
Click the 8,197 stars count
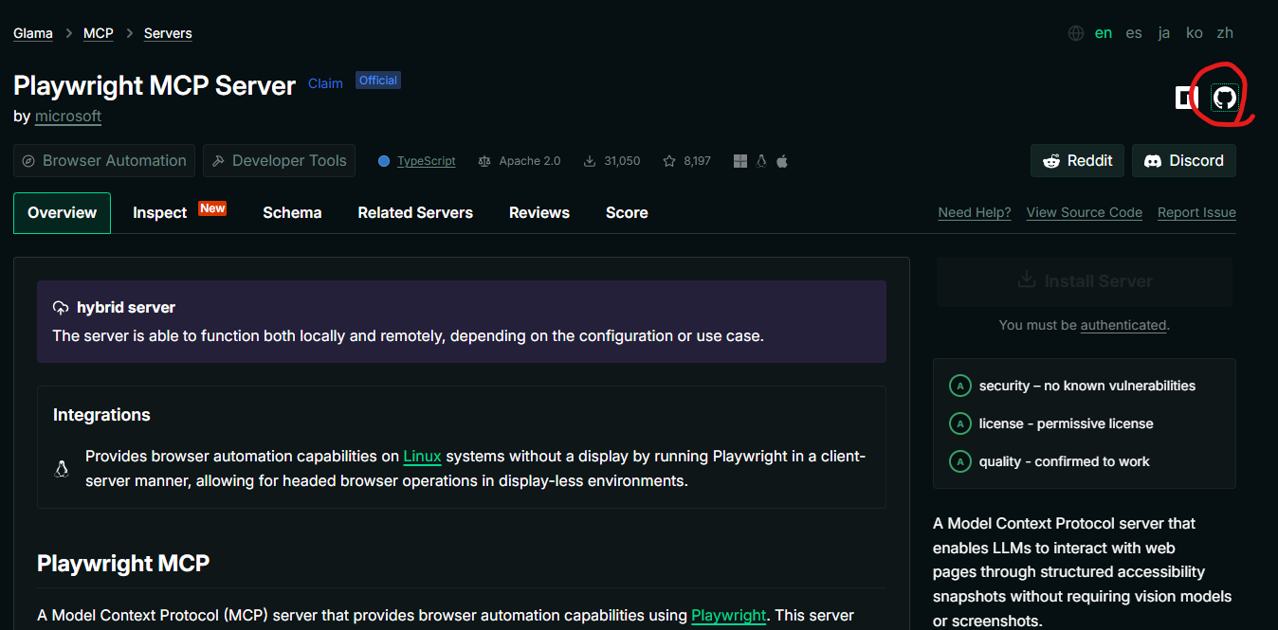697,161
